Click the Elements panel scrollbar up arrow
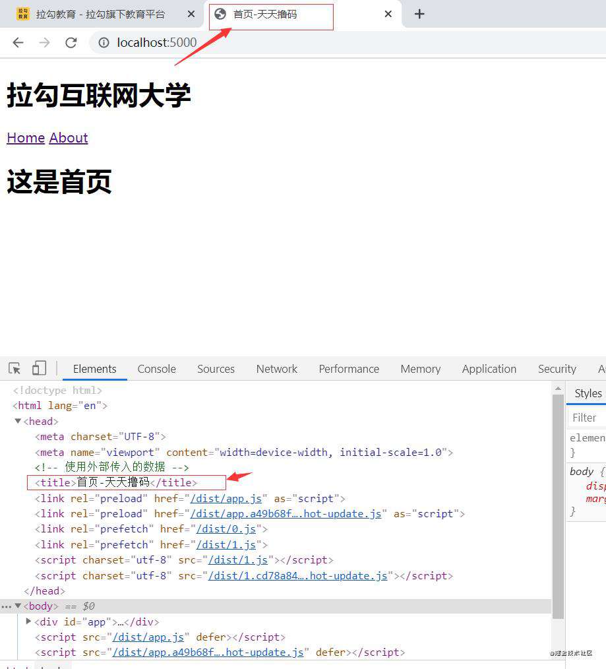 coord(558,388)
